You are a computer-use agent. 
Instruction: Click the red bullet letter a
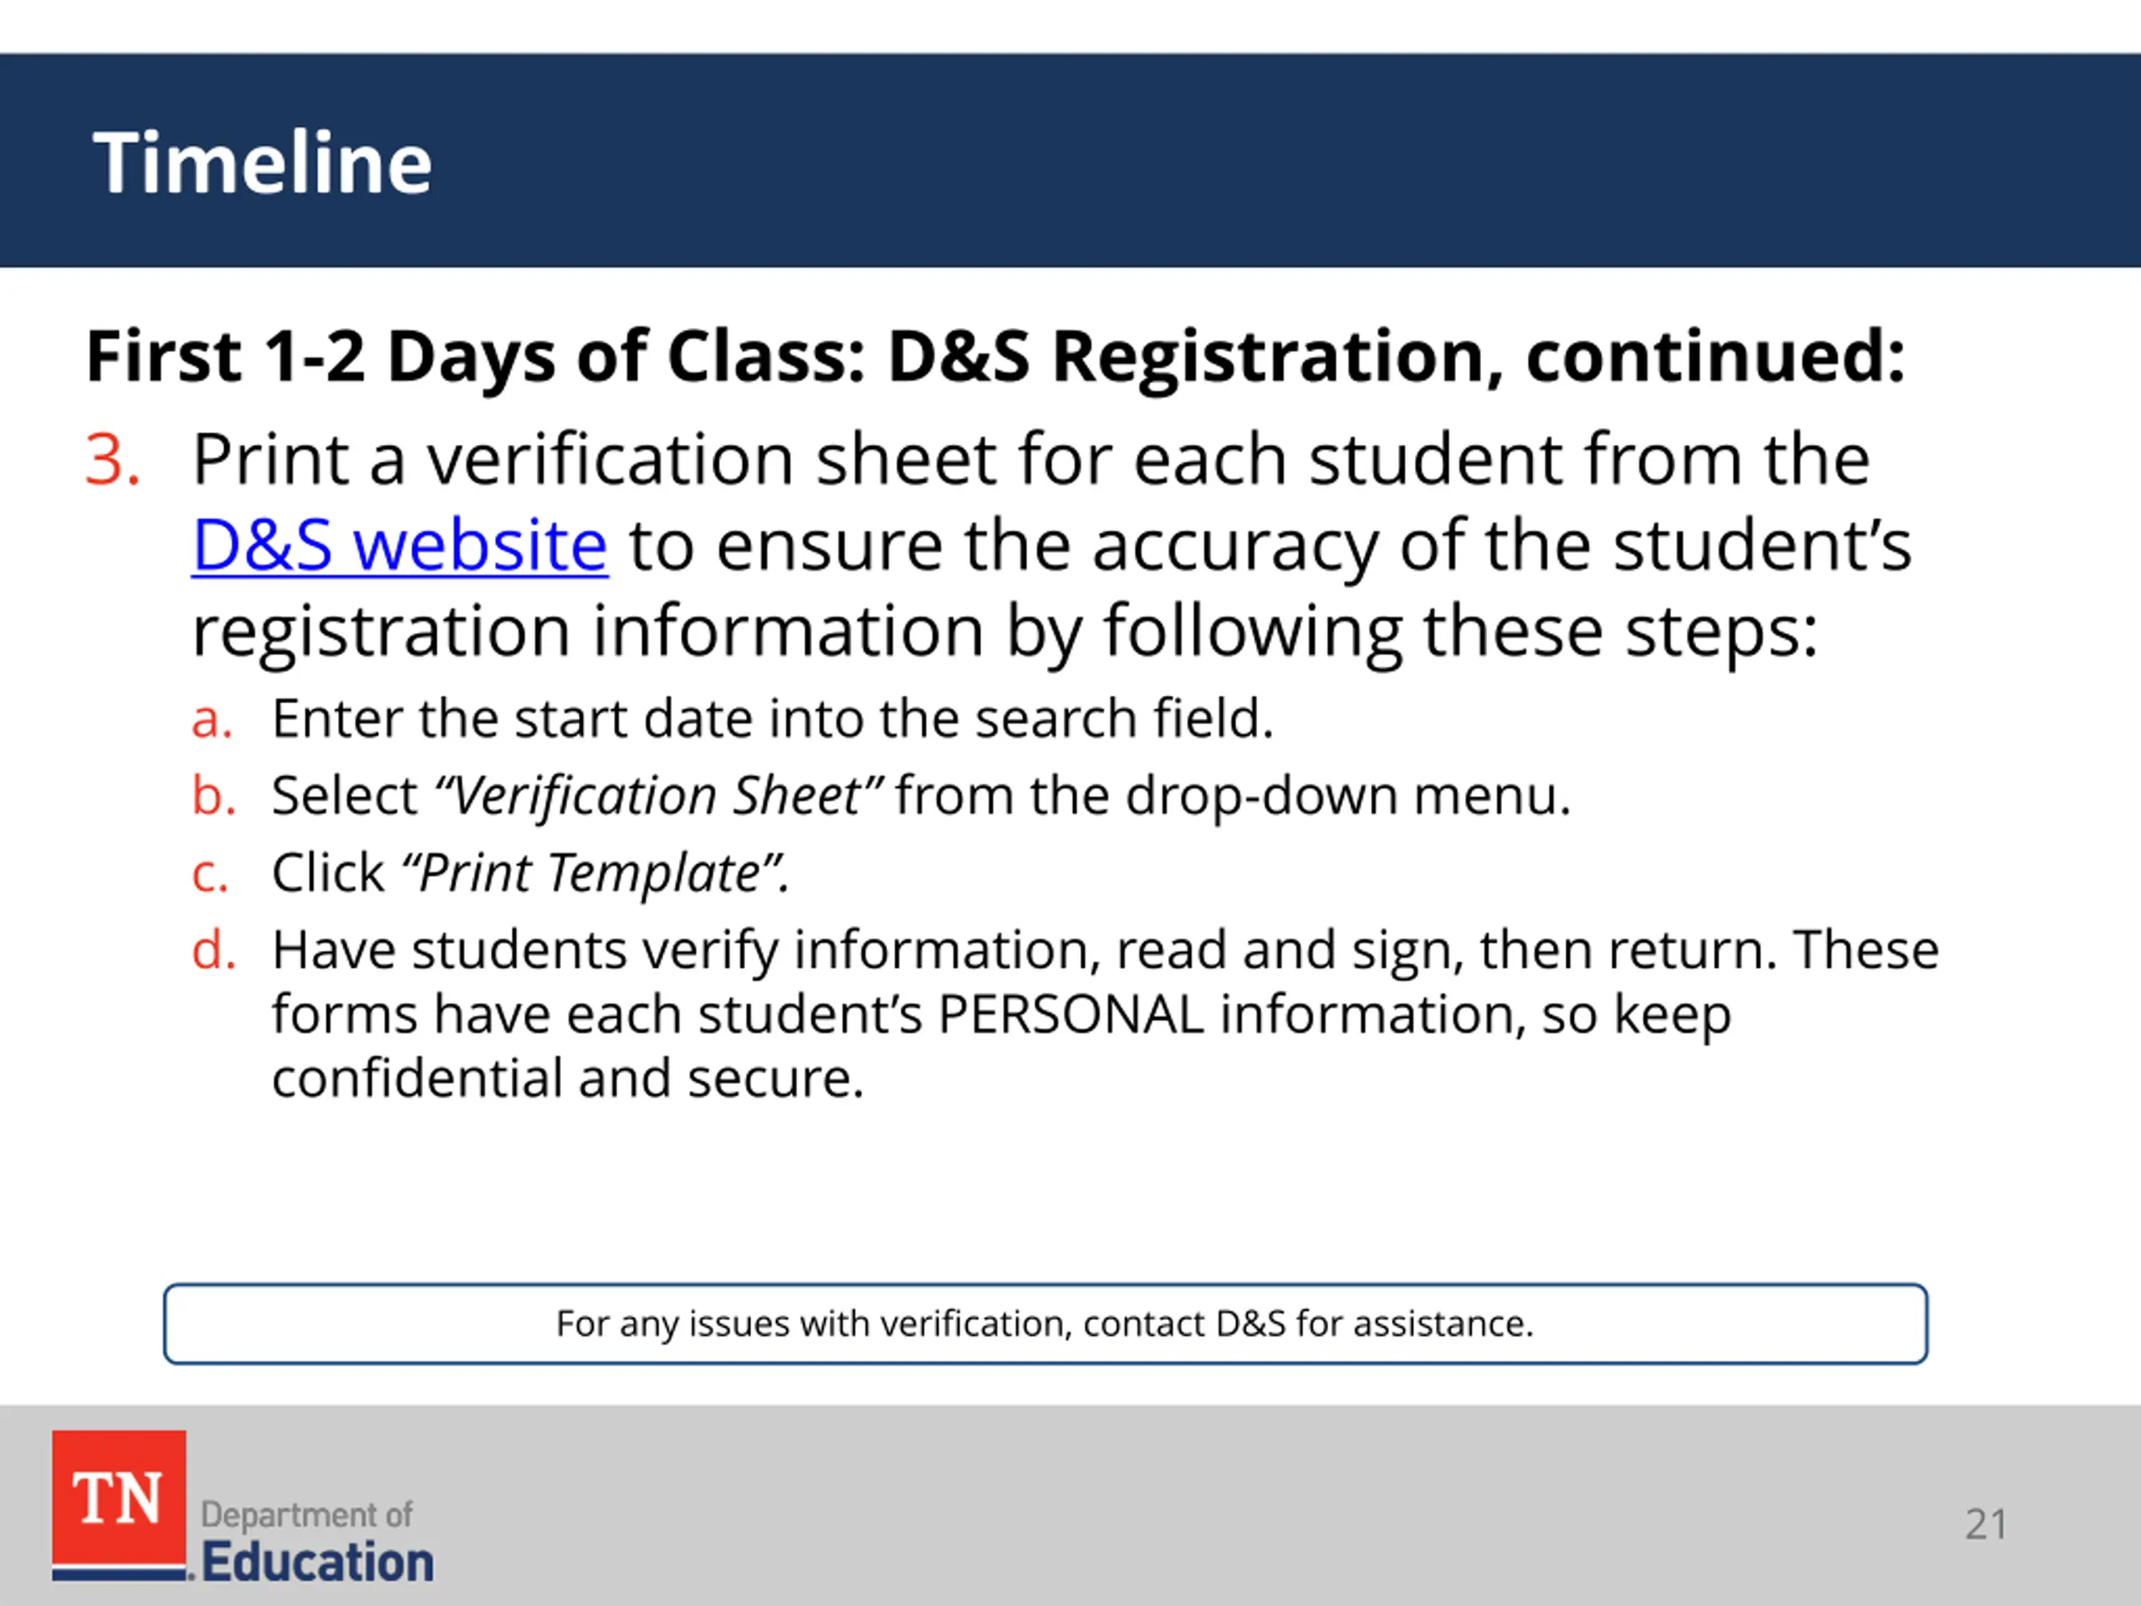pyautogui.click(x=212, y=720)
